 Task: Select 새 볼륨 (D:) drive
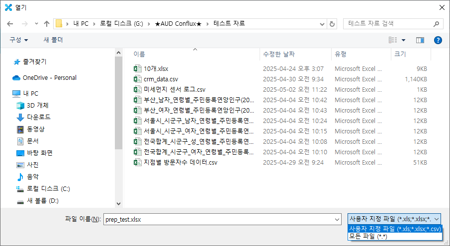coord(37,201)
